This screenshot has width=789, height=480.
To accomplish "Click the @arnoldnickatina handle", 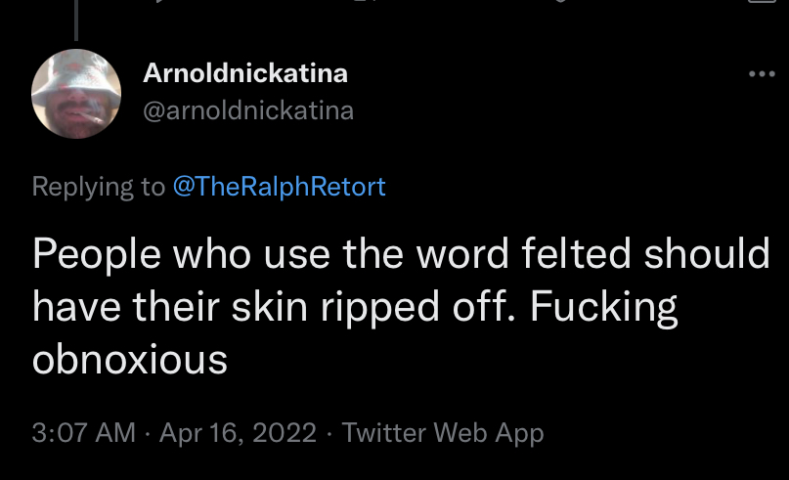I will click(x=248, y=110).
